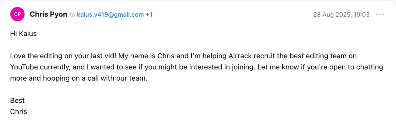Click the pink CP sender avatar

tap(17, 14)
